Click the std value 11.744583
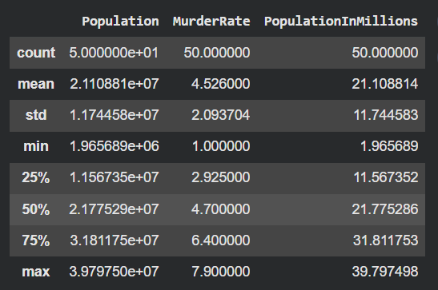438x290 pixels. tap(386, 115)
